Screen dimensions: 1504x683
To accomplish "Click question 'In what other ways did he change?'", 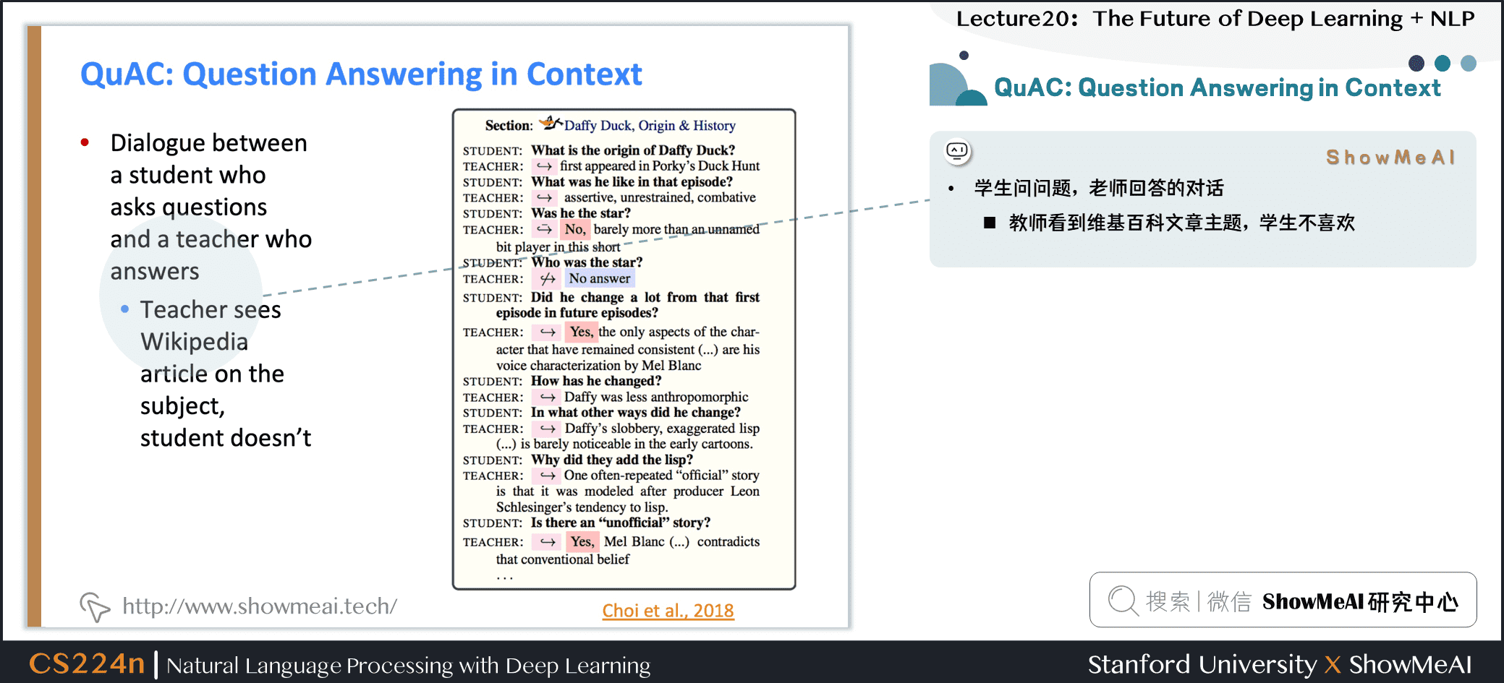I will pyautogui.click(x=636, y=413).
